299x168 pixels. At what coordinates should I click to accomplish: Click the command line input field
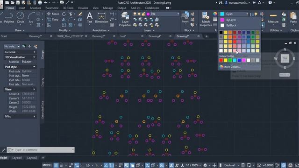click(43, 150)
